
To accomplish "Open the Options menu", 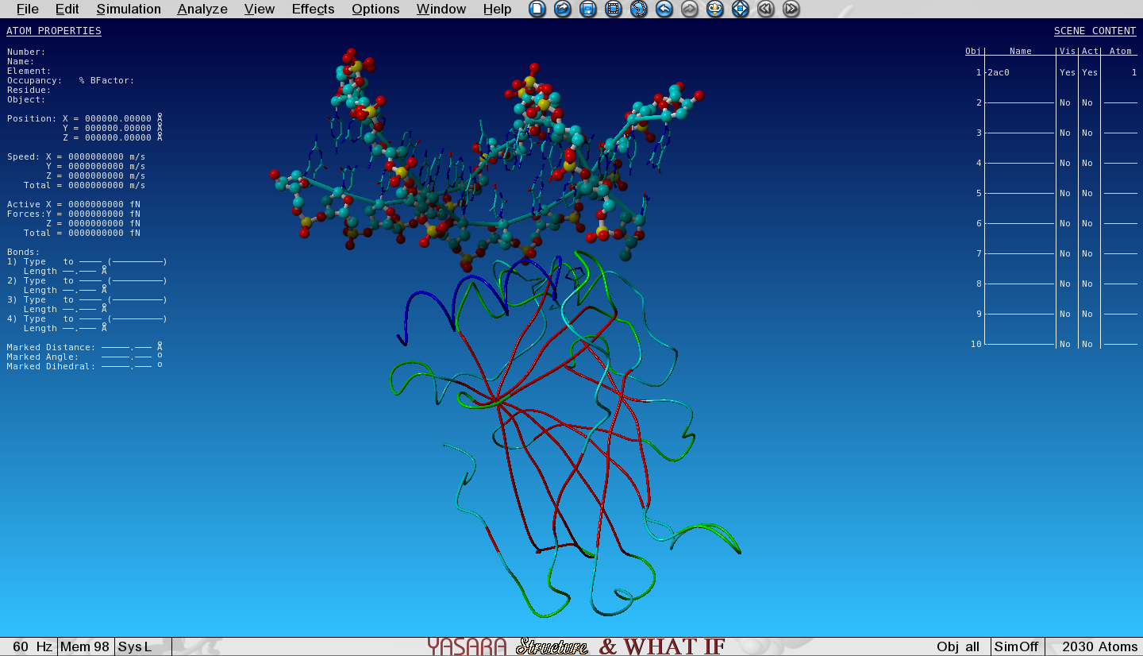I will (375, 10).
